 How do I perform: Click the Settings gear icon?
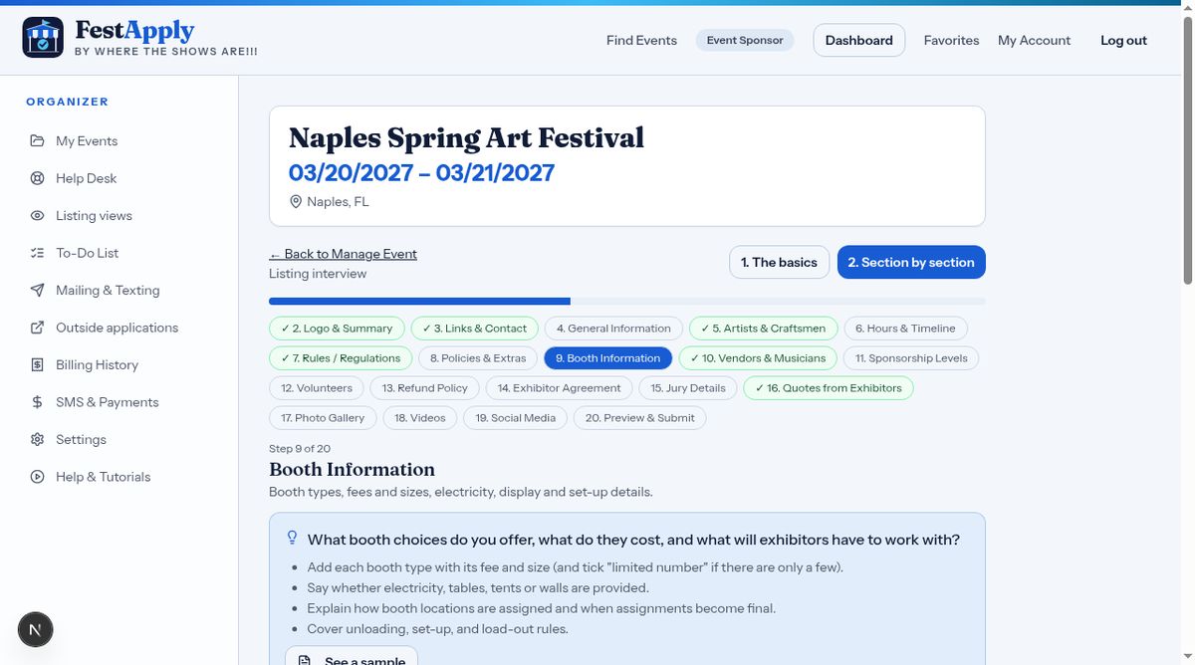click(x=38, y=440)
